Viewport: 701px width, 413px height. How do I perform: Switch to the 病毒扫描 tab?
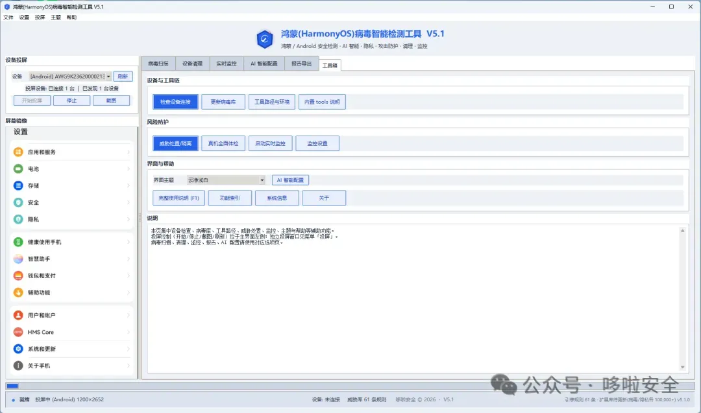click(x=158, y=64)
